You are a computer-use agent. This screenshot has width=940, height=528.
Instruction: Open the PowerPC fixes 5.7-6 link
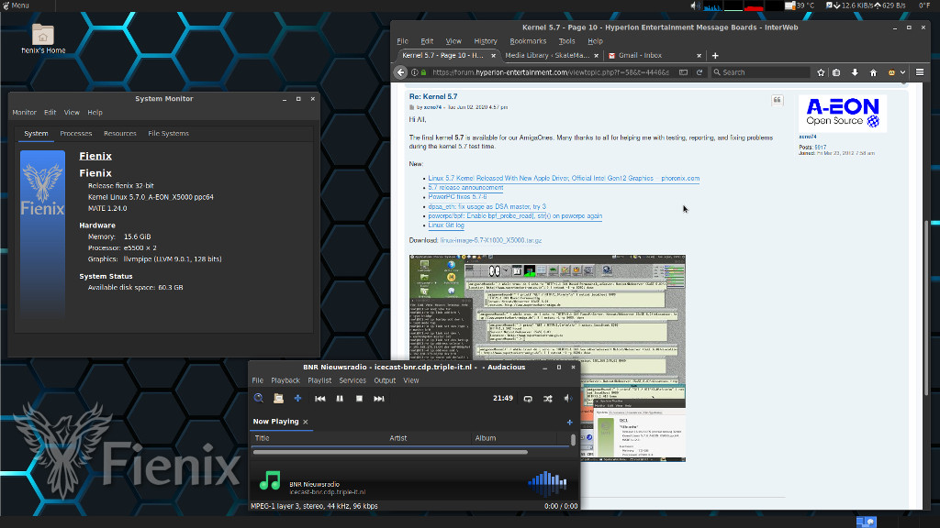pos(457,197)
